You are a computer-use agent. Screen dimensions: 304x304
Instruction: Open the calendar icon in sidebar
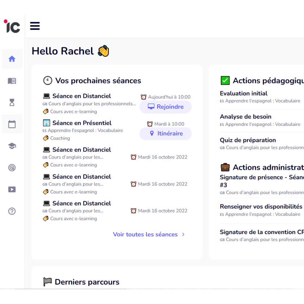click(x=12, y=124)
